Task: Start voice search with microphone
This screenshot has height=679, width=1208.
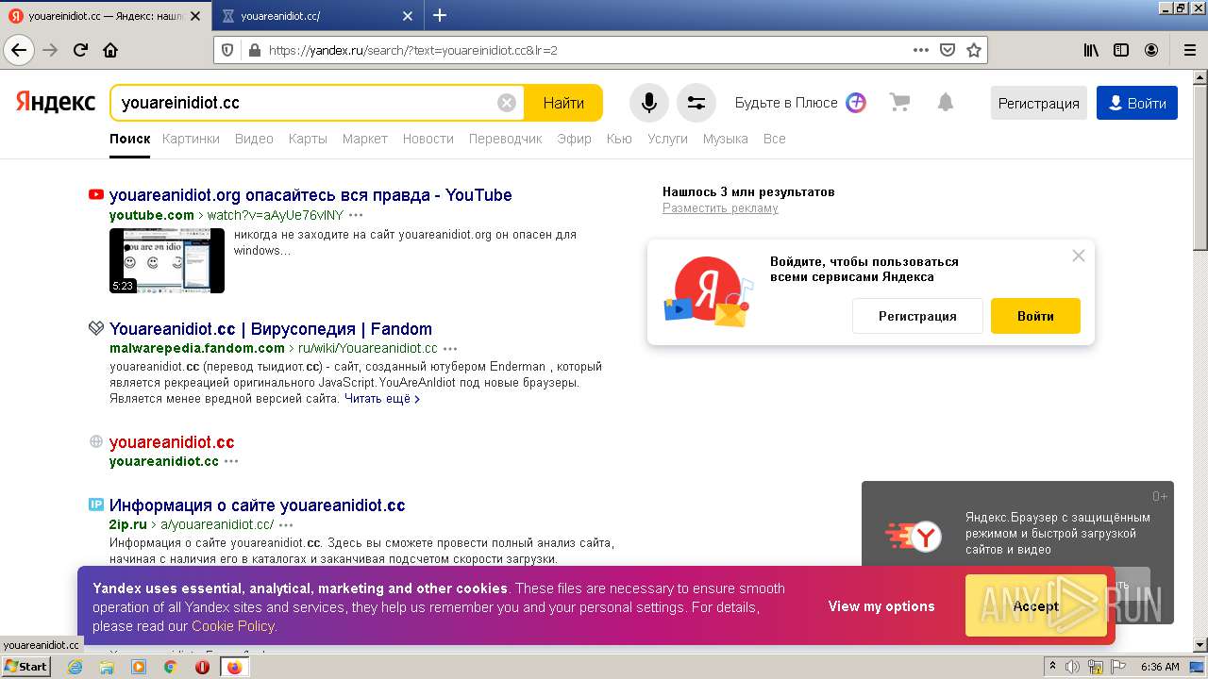Action: [649, 103]
